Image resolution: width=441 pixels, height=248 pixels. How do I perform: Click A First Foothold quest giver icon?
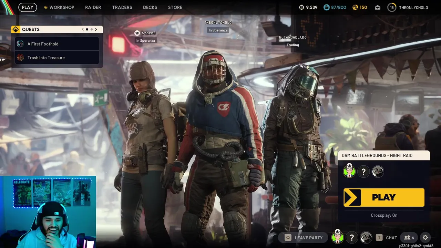coord(20,44)
